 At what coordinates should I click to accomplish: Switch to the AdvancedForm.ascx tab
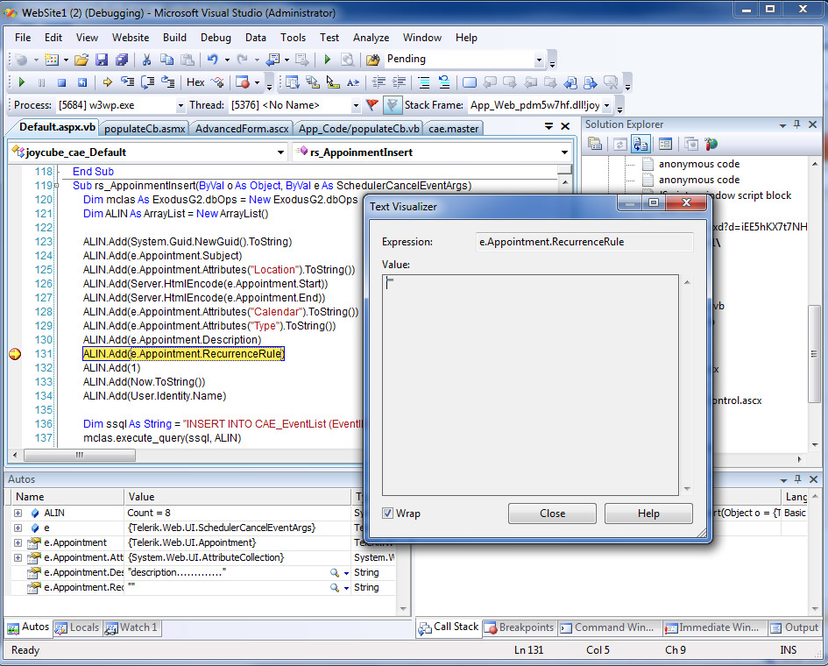pyautogui.click(x=242, y=128)
